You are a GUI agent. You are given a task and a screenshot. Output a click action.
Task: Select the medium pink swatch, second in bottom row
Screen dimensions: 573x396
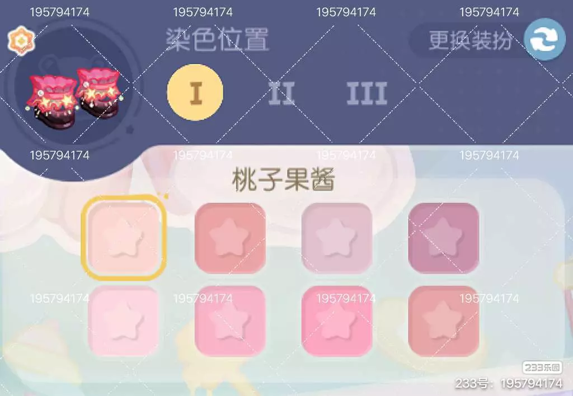tap(230, 320)
